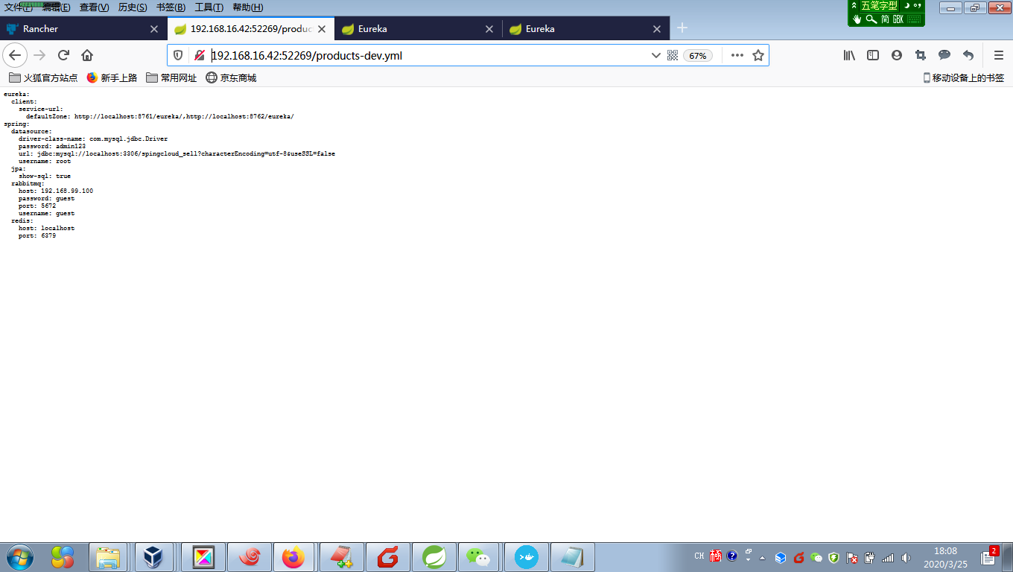Open the 新手上路 bookmark
This screenshot has width=1013, height=572.
(112, 77)
